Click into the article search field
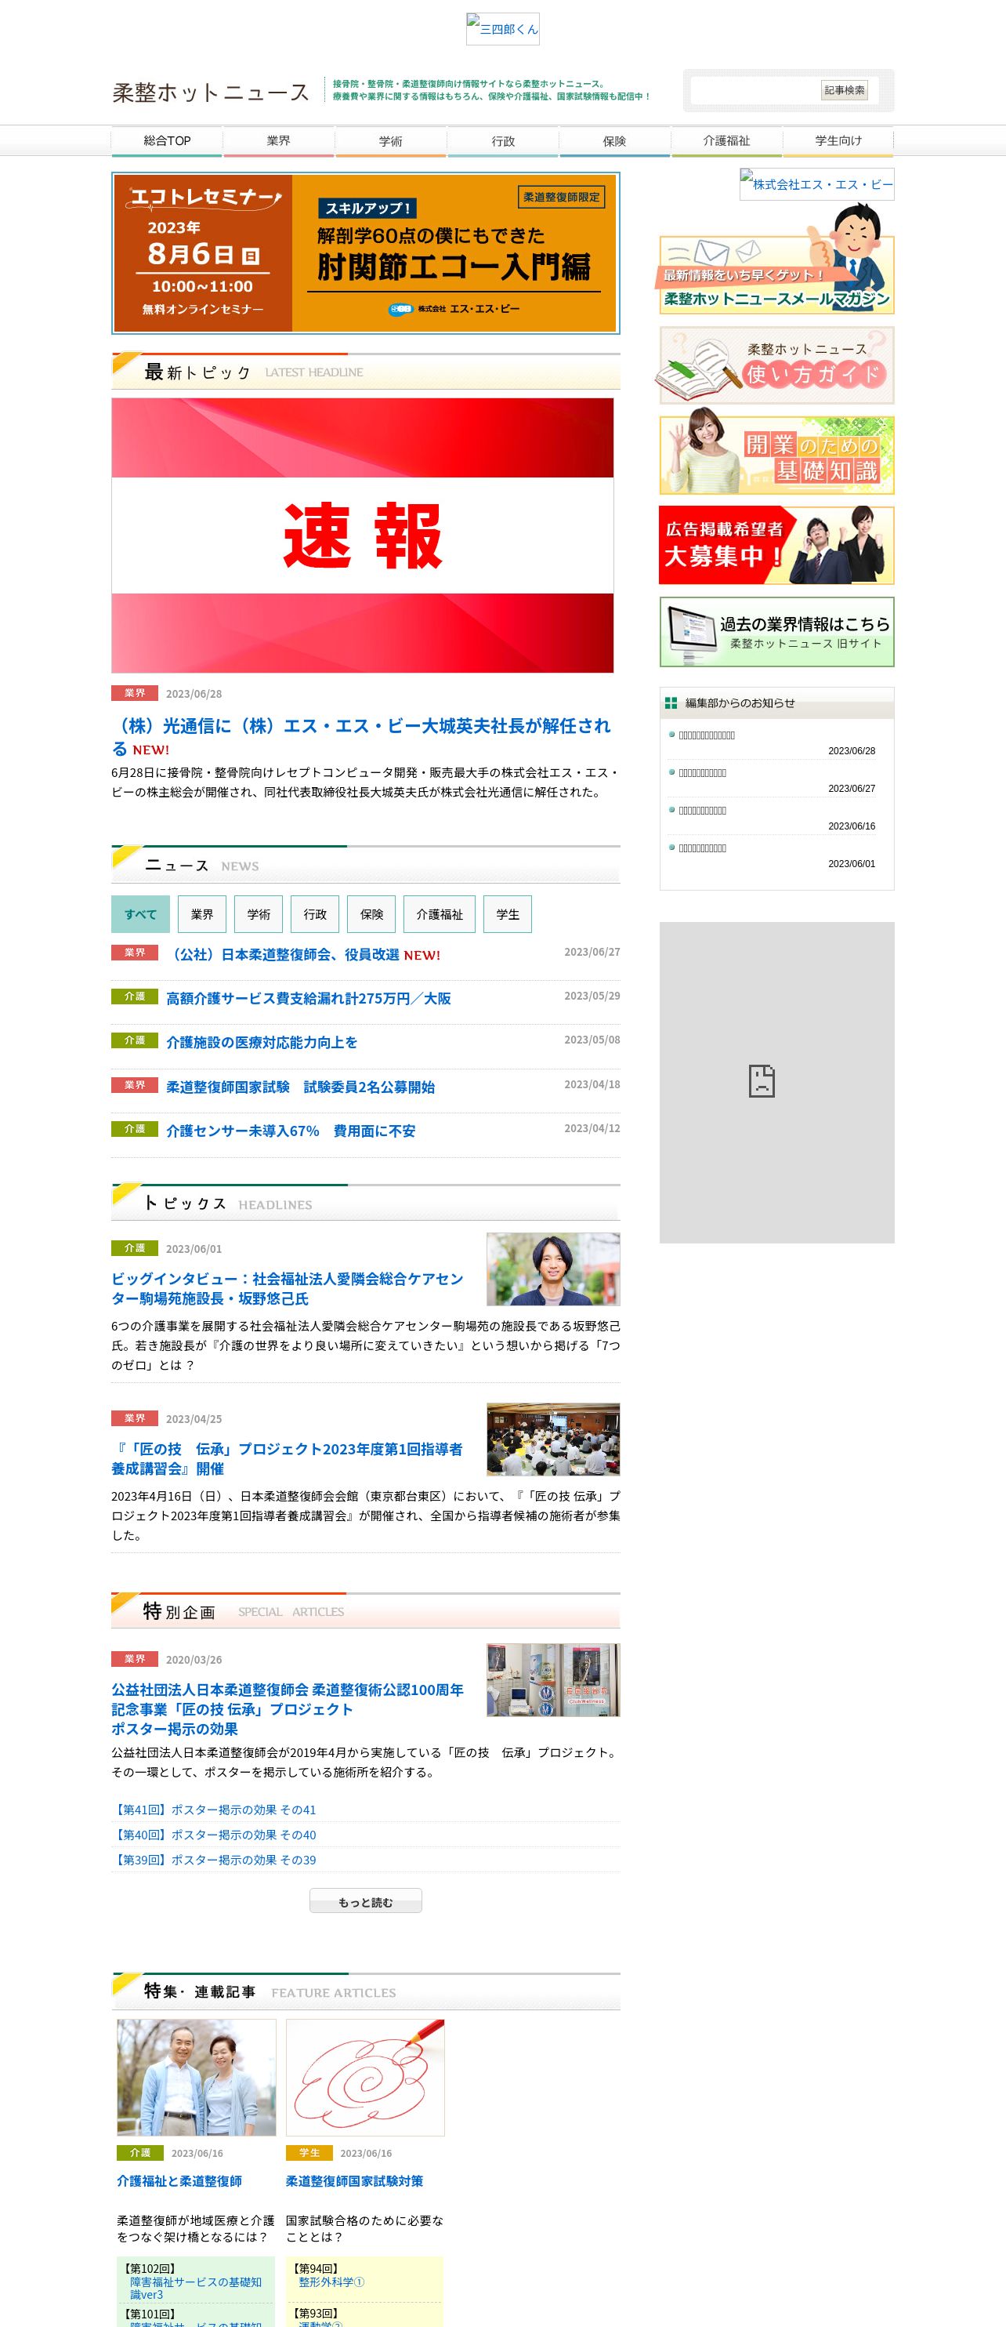 point(755,90)
